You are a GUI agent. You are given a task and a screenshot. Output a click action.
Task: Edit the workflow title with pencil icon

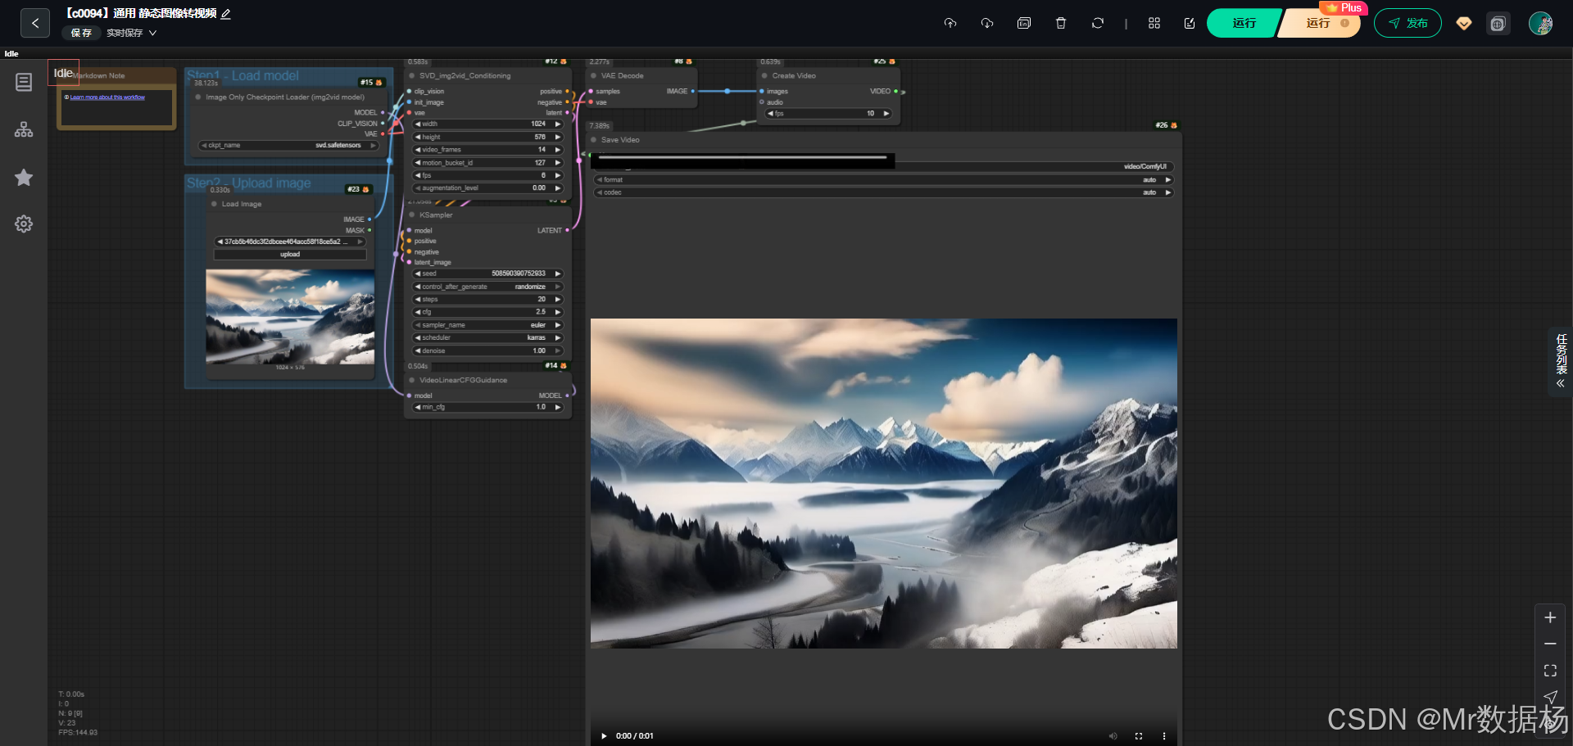click(226, 14)
